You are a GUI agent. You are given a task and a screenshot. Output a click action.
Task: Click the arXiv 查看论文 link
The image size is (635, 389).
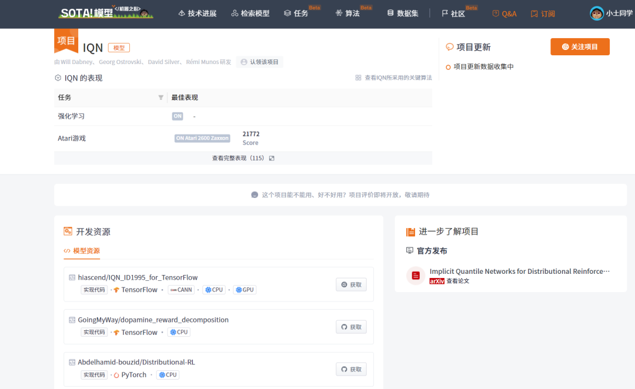450,281
